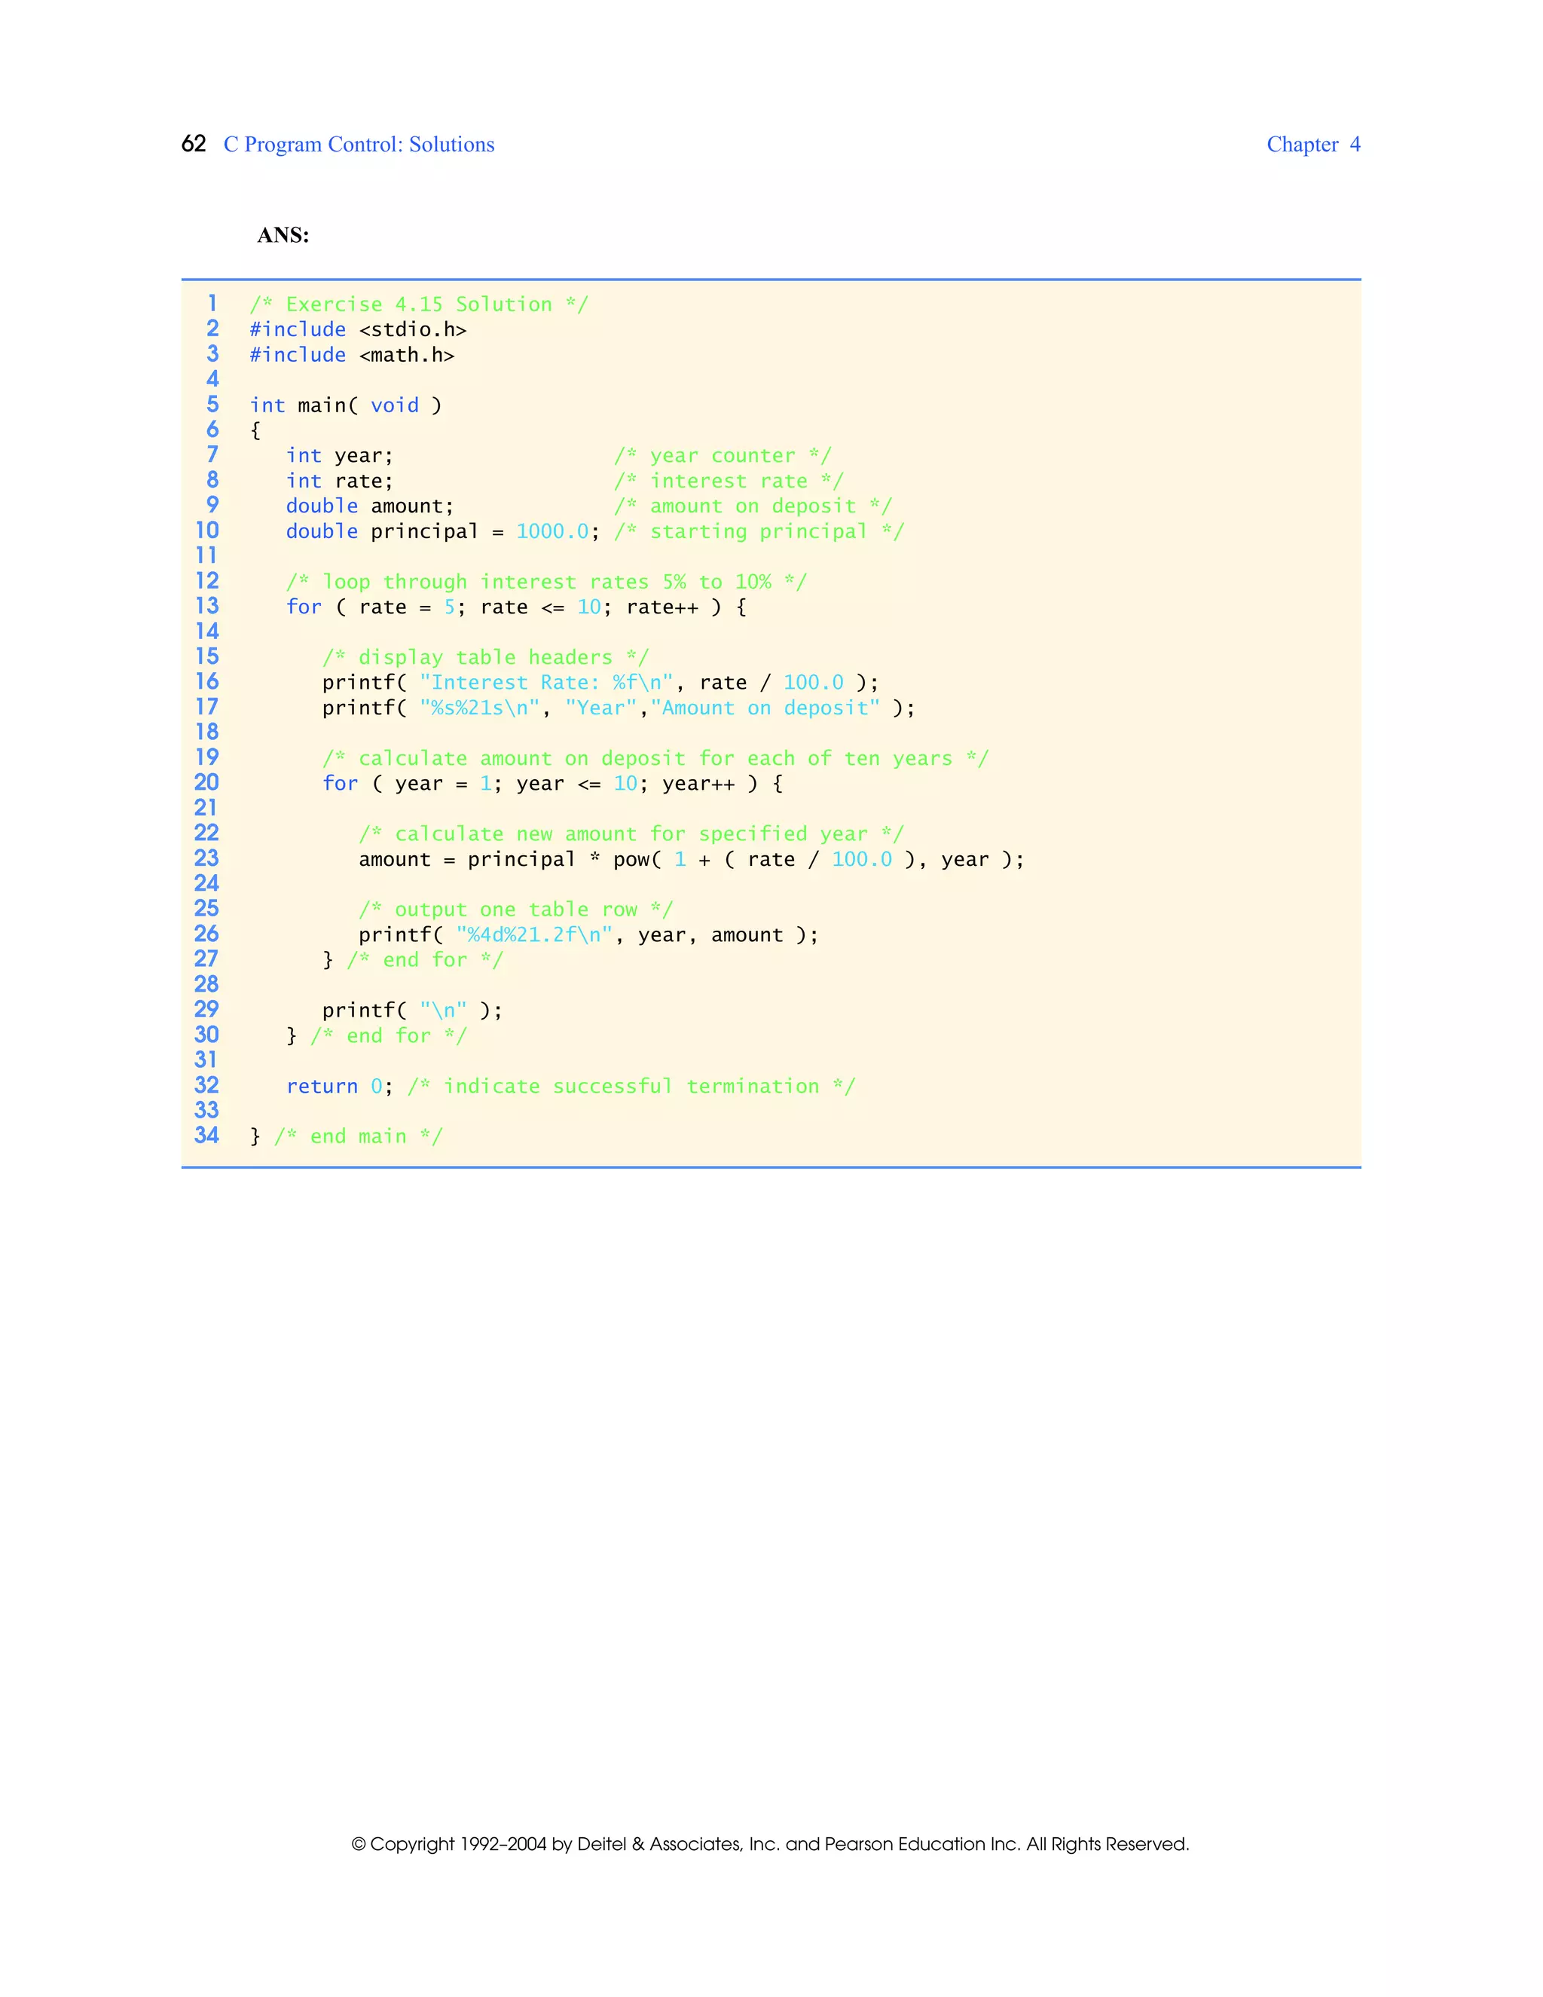Click the comment '/* output one table row */'
Viewport: 1543px width, 1997px height.
pyautogui.click(x=515, y=910)
